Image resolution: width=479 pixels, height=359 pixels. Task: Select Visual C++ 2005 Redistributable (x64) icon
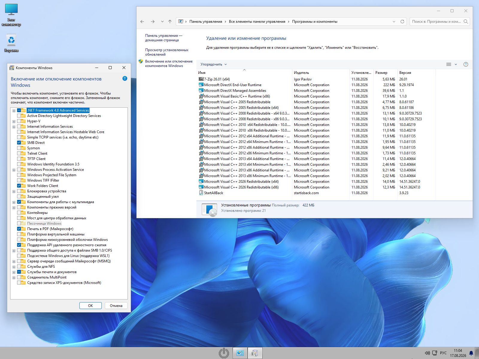point(201,108)
